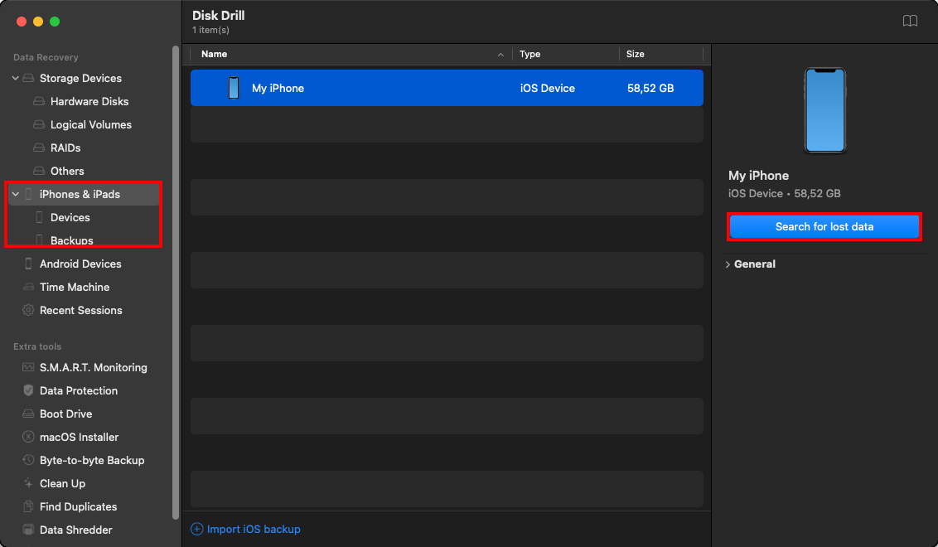Open Data Protection tool
Screen dimensions: 938x547
click(79, 391)
